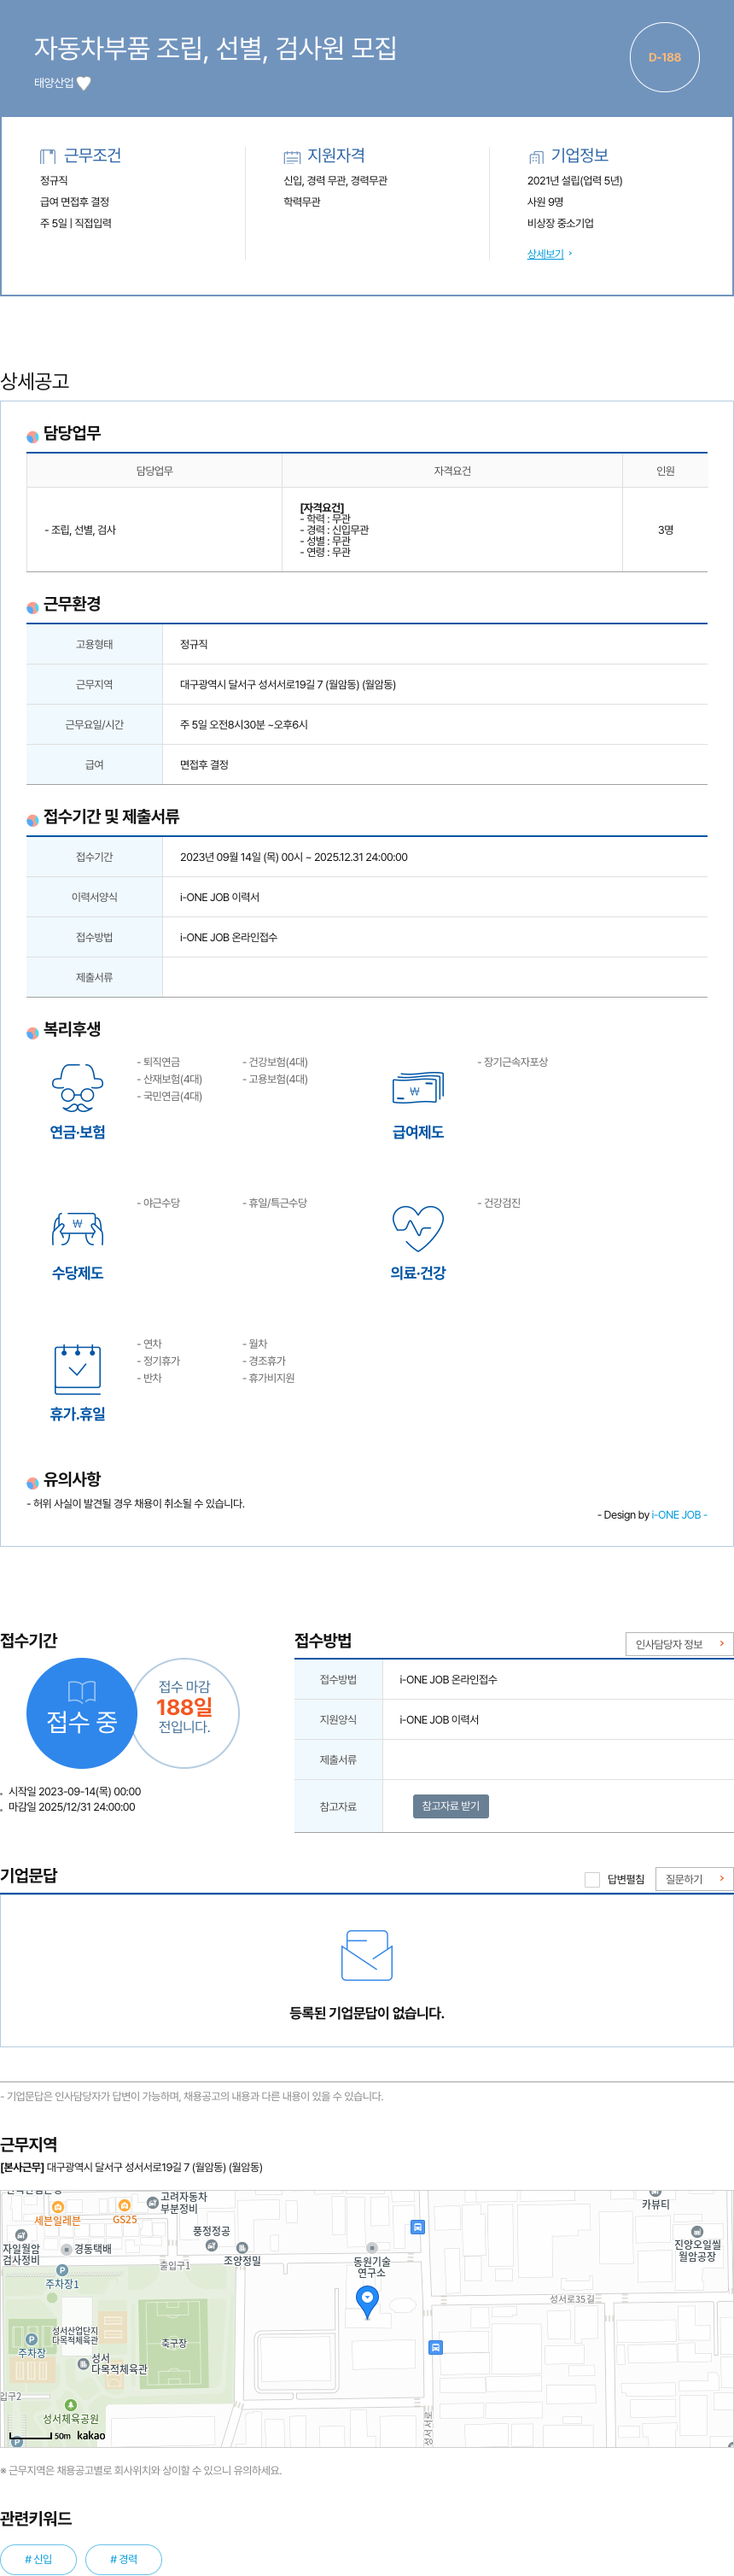Click the 2023년 09월 14일 application period text
Image resolution: width=734 pixels, height=2576 pixels.
(x=294, y=857)
